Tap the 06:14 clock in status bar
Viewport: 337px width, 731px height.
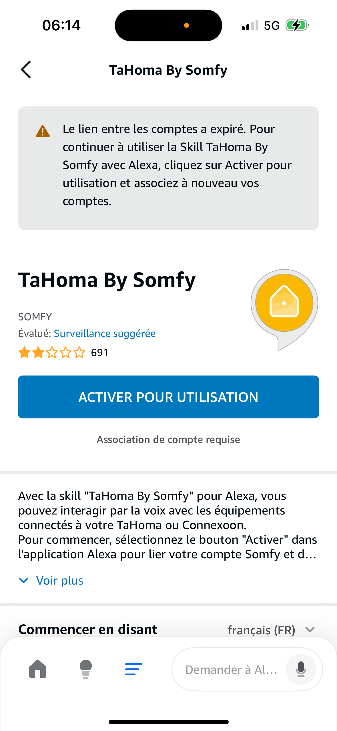(x=61, y=25)
